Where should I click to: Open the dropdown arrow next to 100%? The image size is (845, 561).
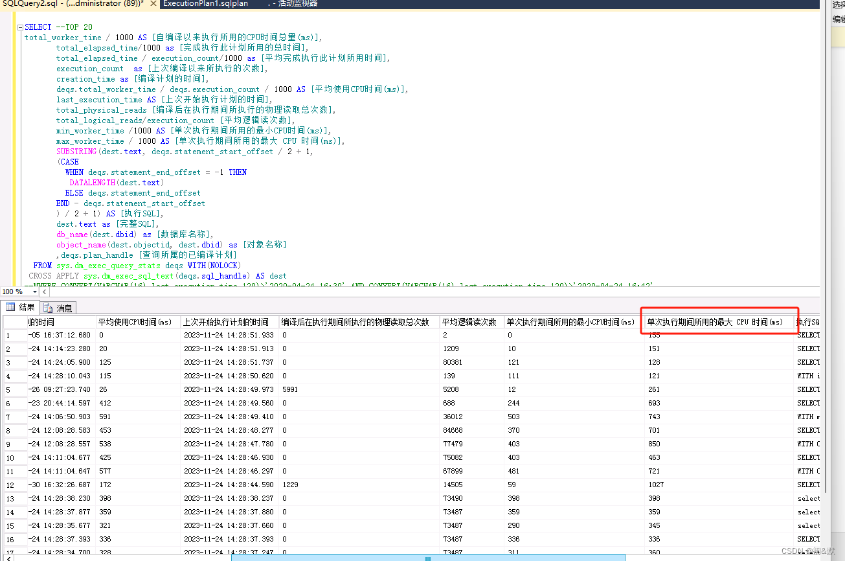[34, 292]
